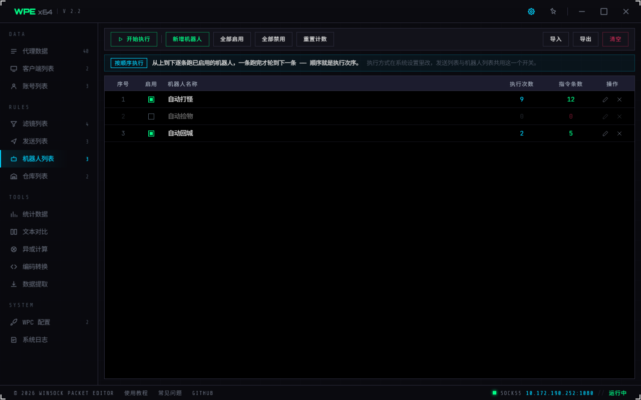The width and height of the screenshot is (641, 400).
Task: Click 全部禁用 to disable all robots
Action: pyautogui.click(x=273, y=39)
